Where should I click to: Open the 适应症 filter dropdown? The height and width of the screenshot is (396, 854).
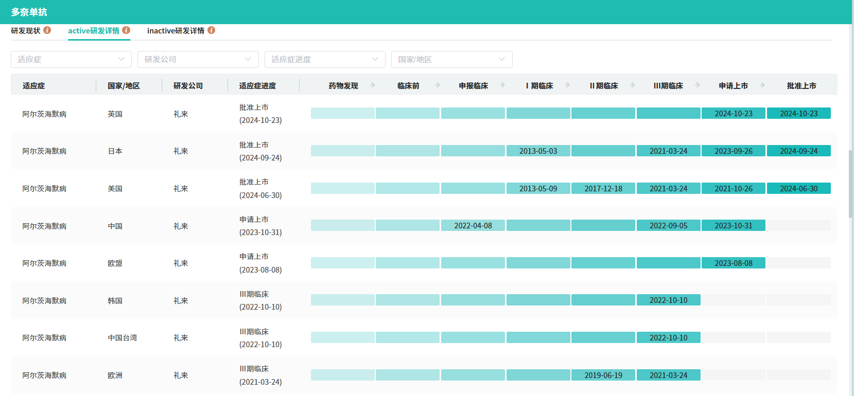[71, 60]
